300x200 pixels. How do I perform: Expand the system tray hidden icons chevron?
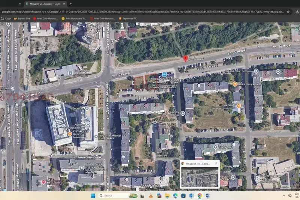[284, 195]
